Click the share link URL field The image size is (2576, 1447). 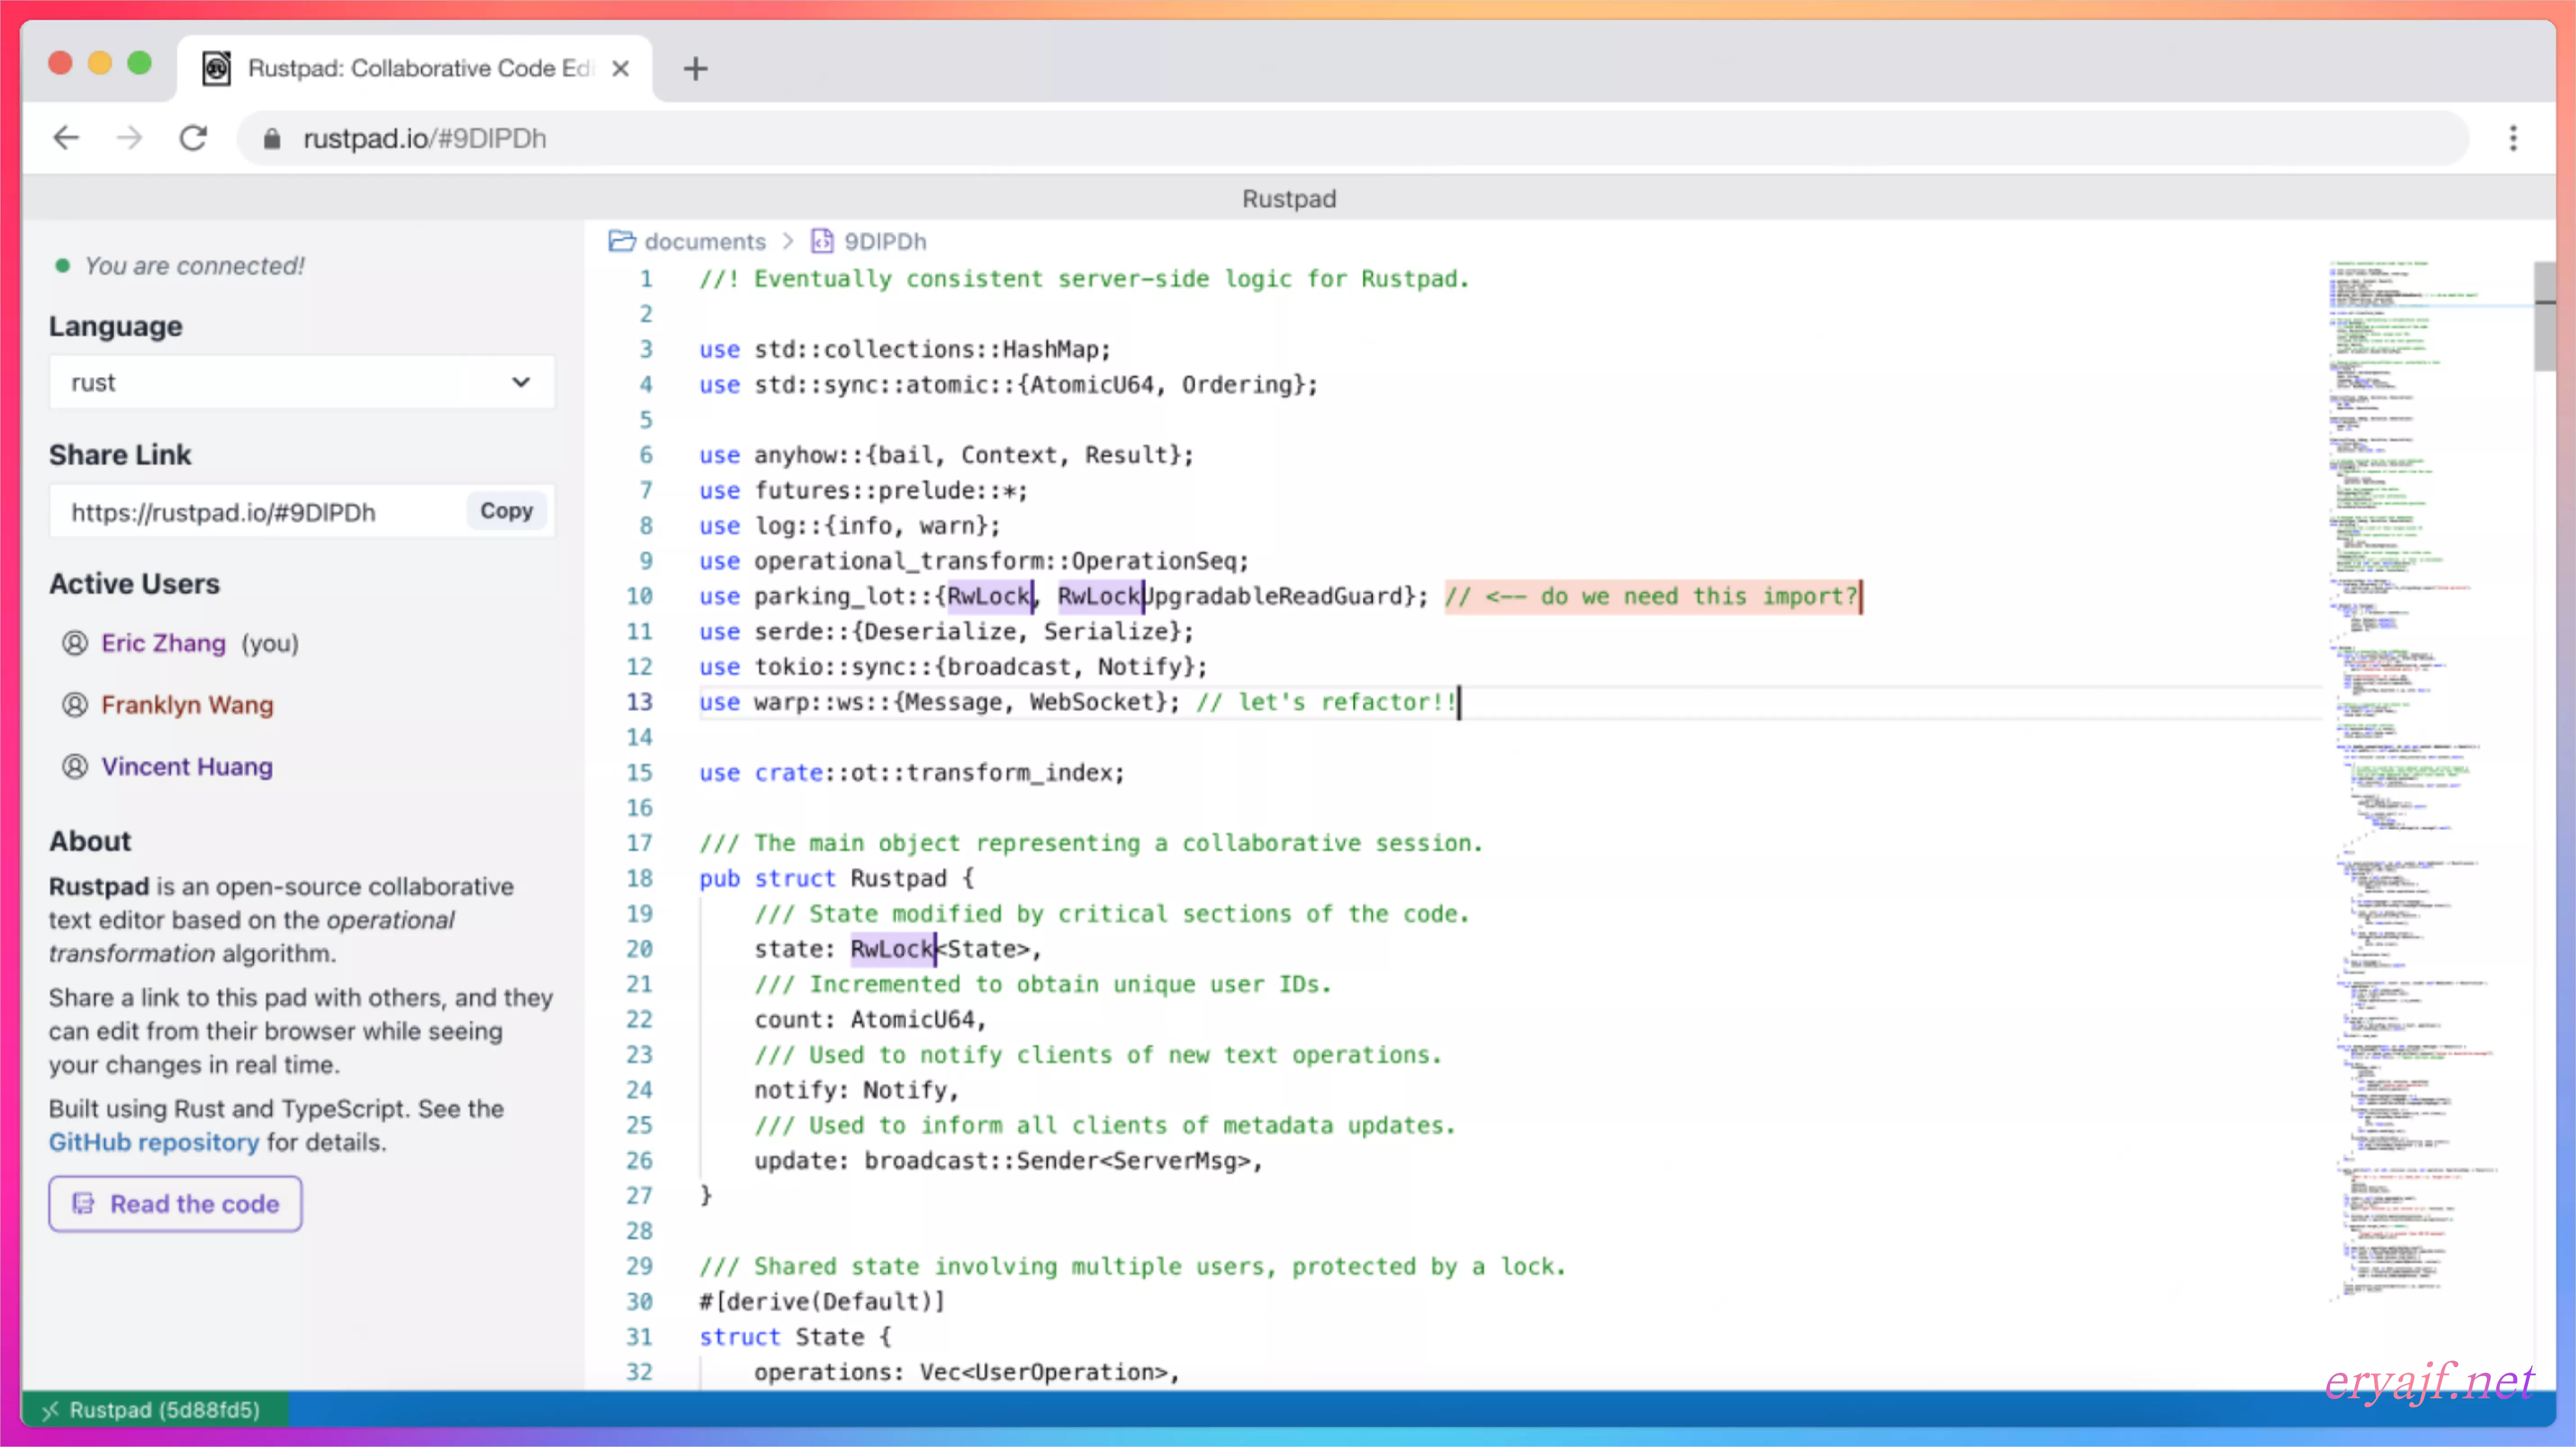[255, 512]
